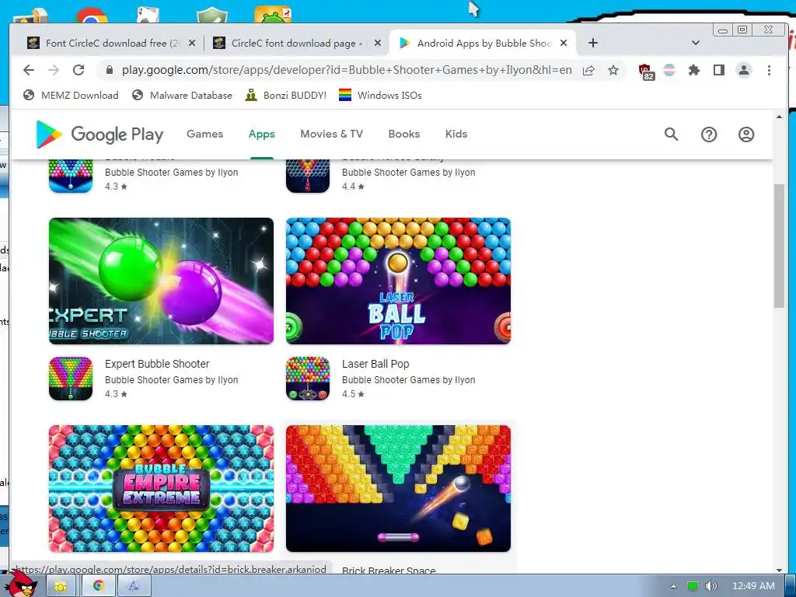This screenshot has width=796, height=597.
Task: Close the CircleC font download page tab
Action: point(378,44)
